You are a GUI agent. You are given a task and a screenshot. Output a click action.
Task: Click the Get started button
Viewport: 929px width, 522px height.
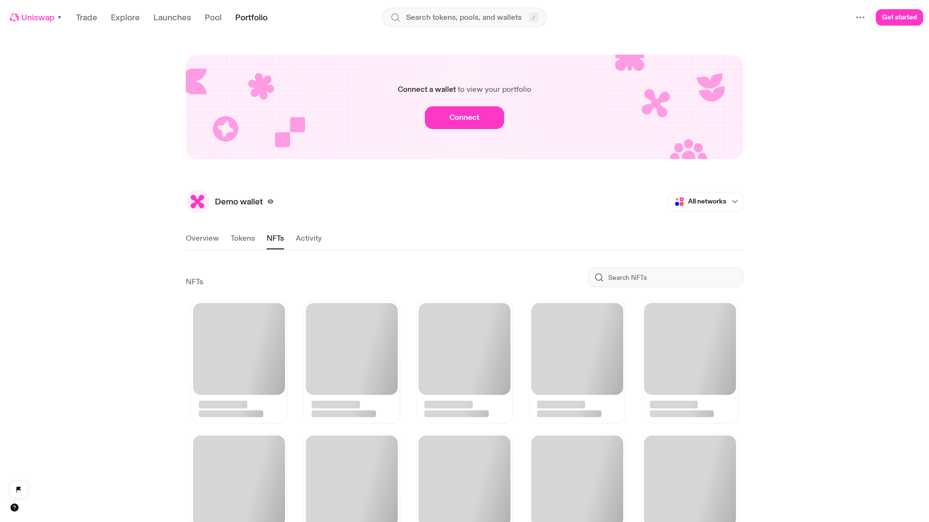click(899, 17)
